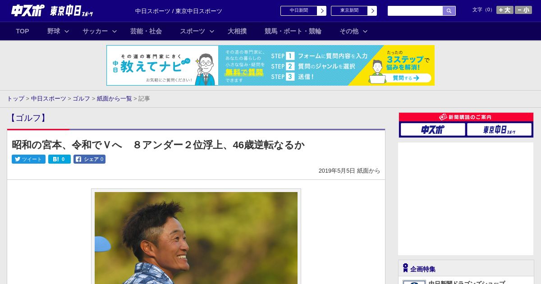541x284 pixels.
Task: Go to 紙面から一覧 breadcrumb link
Action: pos(115,98)
